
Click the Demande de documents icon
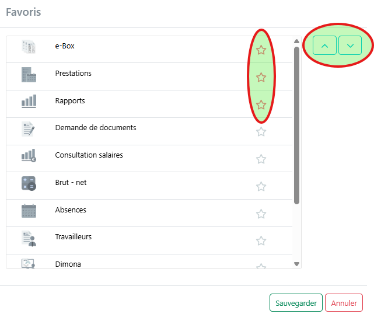pyautogui.click(x=29, y=128)
